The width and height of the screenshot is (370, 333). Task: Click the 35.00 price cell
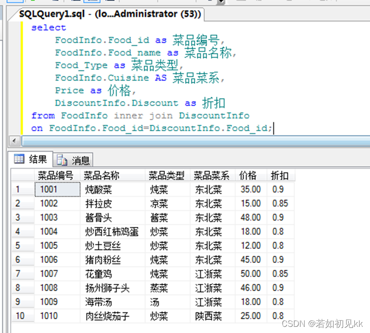(251, 189)
